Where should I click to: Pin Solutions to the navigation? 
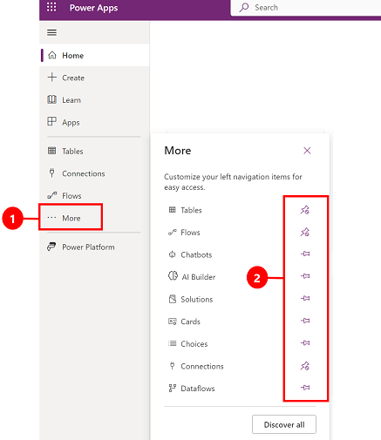pyautogui.click(x=305, y=299)
